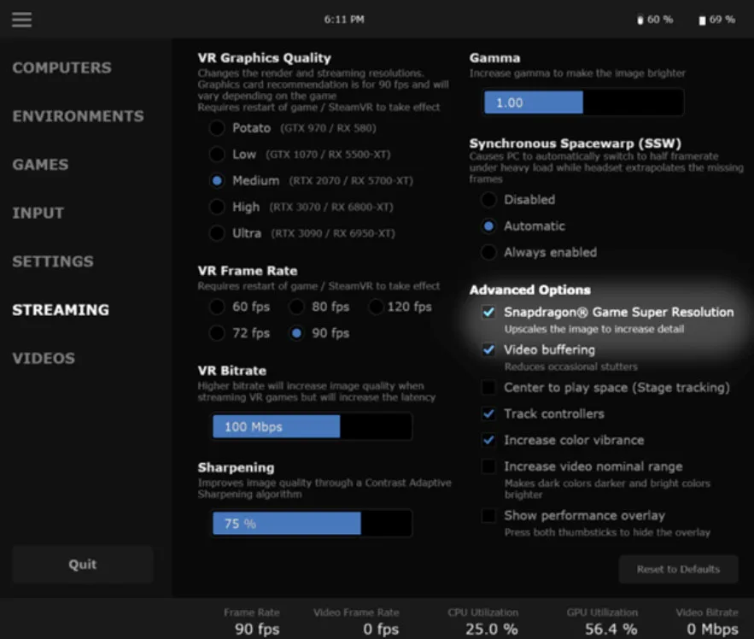The height and width of the screenshot is (639, 754).
Task: Enable Show performance overlay
Action: tap(488, 515)
